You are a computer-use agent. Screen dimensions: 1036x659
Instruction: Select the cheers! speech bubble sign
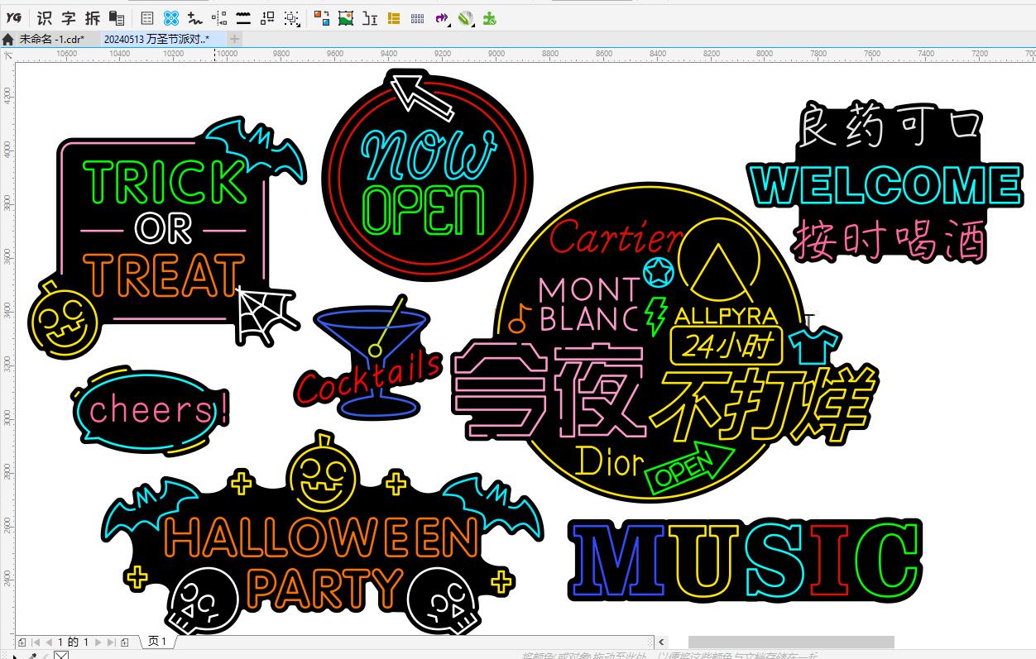(x=151, y=411)
